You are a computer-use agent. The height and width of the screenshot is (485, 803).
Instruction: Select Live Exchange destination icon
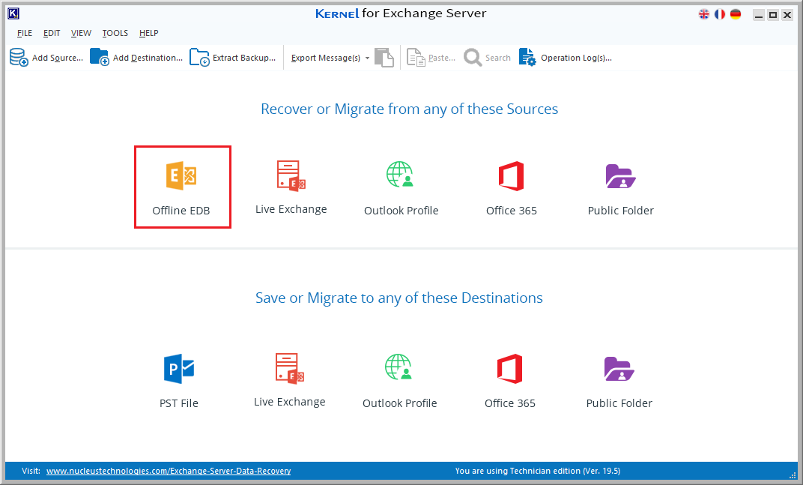point(289,370)
